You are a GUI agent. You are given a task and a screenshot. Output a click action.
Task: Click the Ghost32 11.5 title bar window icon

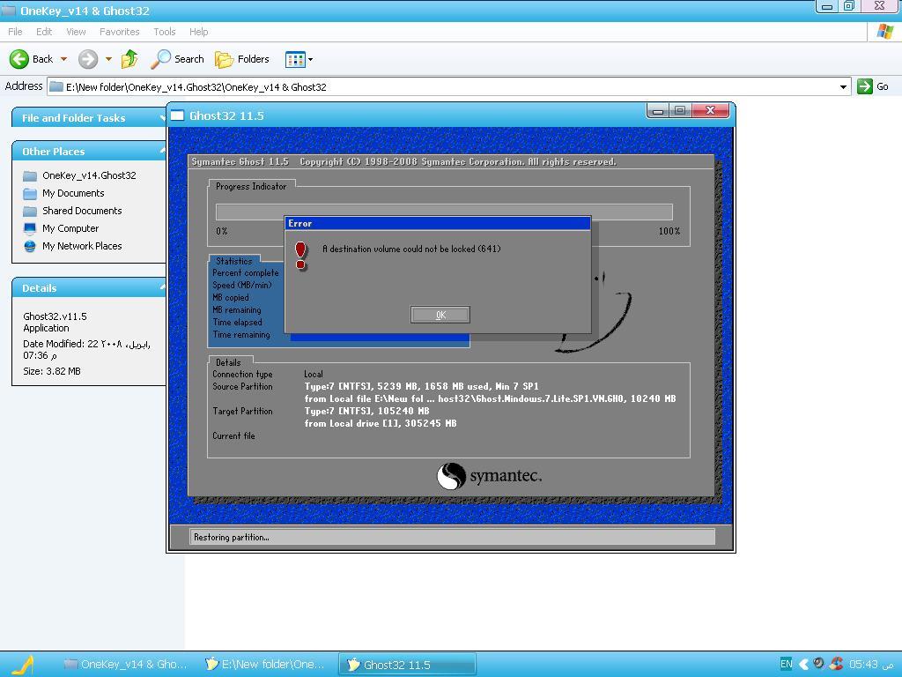point(177,115)
